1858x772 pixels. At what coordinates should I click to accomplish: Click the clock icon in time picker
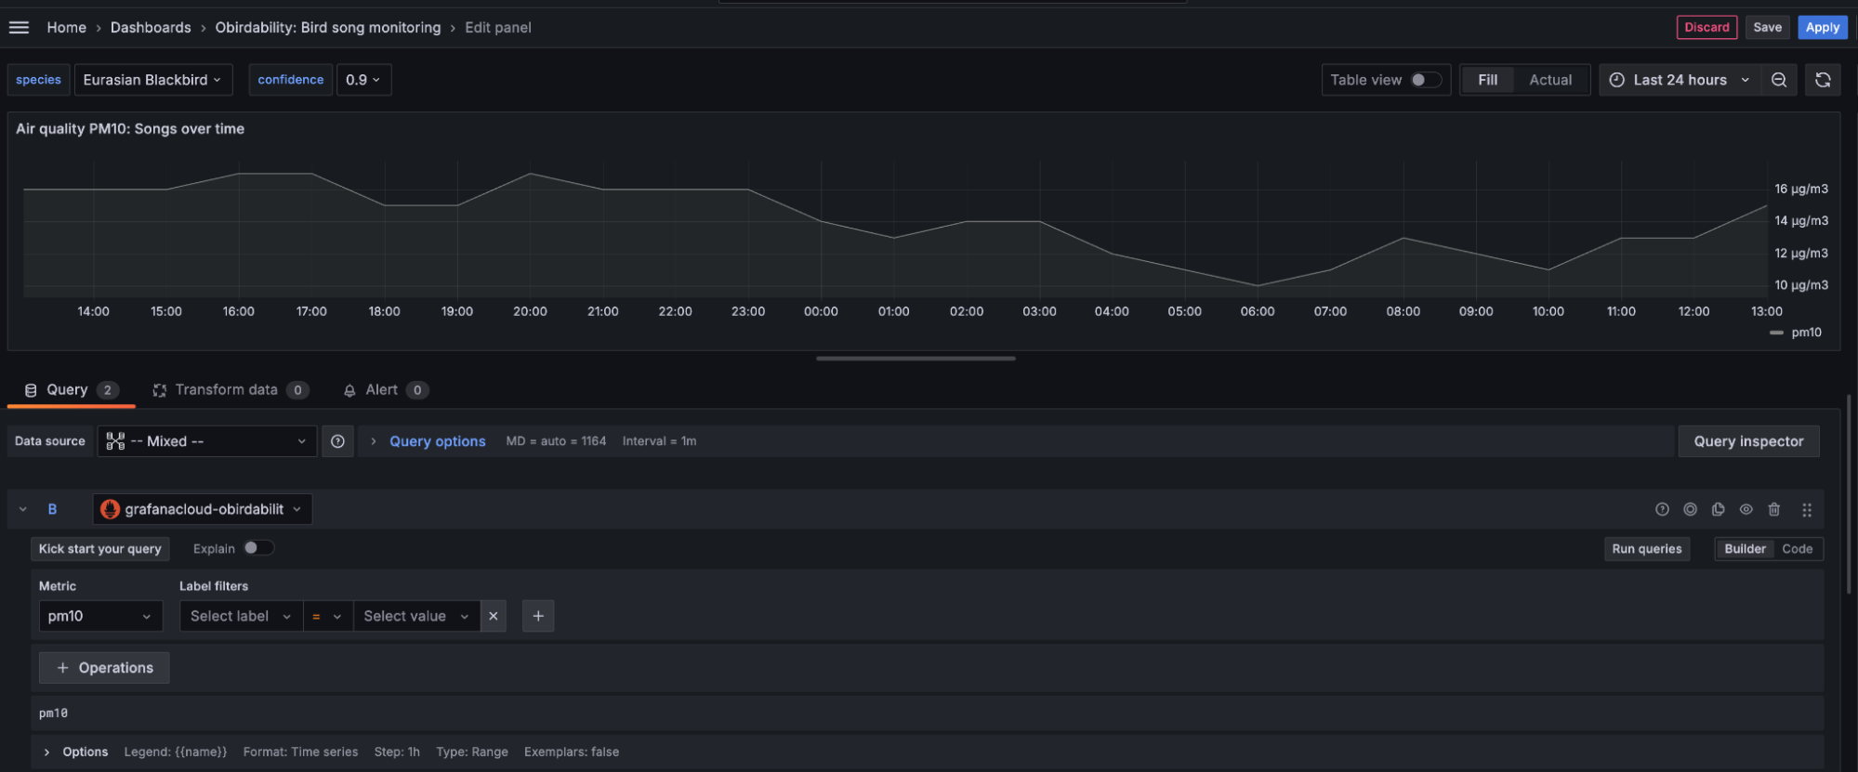(1616, 80)
